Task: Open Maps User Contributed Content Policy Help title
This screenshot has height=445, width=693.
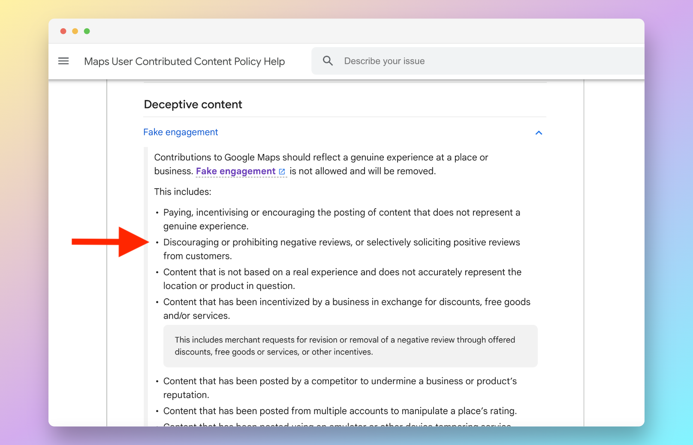Action: (x=184, y=61)
